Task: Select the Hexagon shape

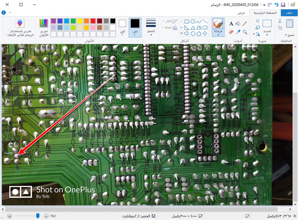Action: coord(193,34)
